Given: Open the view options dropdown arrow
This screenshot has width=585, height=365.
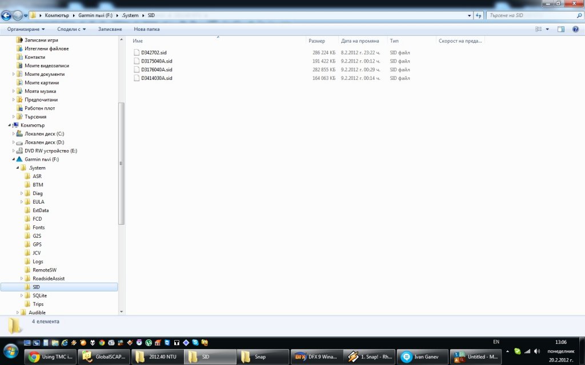Looking at the screenshot, I should click(547, 29).
